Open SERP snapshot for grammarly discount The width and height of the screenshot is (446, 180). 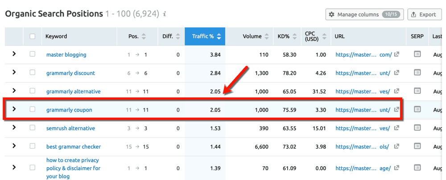(417, 72)
